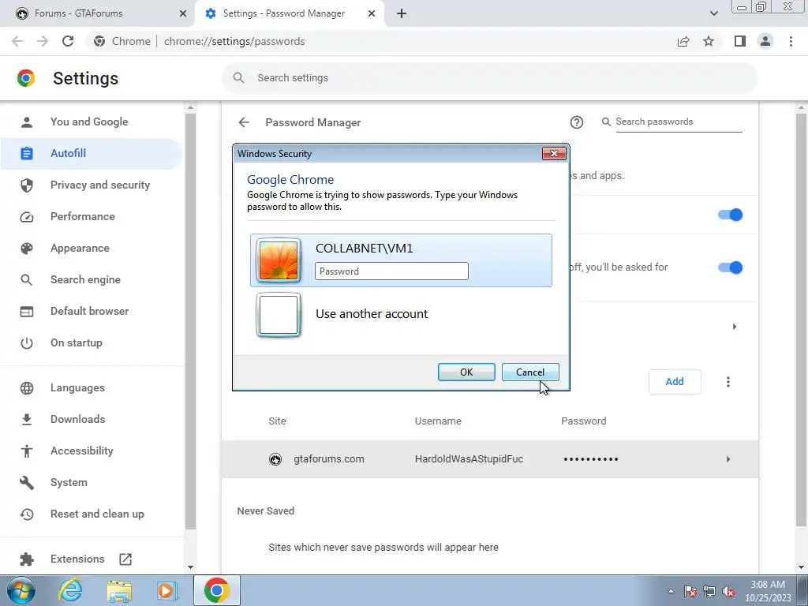808x606 pixels.
Task: Click the Languages globe icon
Action: [27, 388]
